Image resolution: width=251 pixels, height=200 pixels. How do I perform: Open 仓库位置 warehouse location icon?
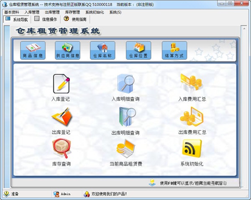[138, 50]
